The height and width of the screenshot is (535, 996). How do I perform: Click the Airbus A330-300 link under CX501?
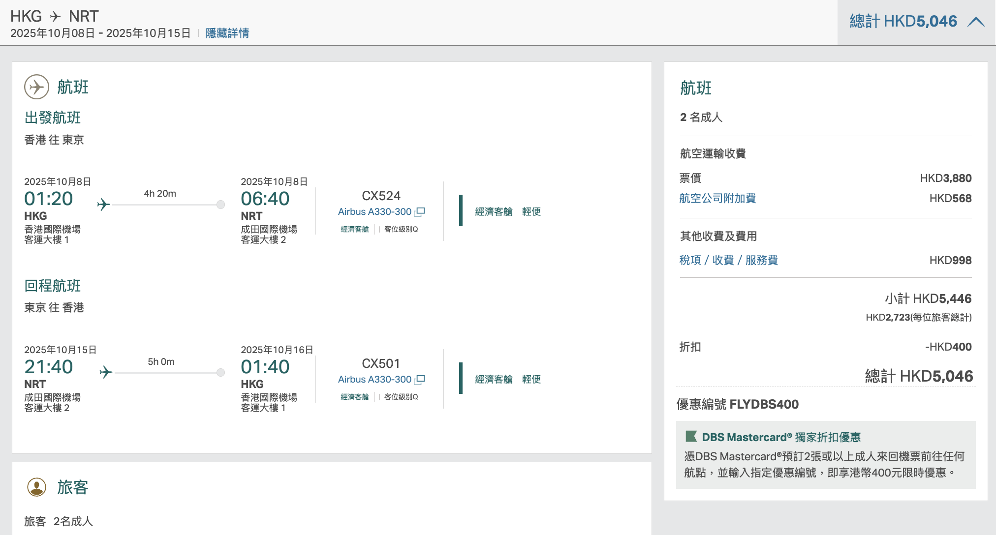[374, 379]
